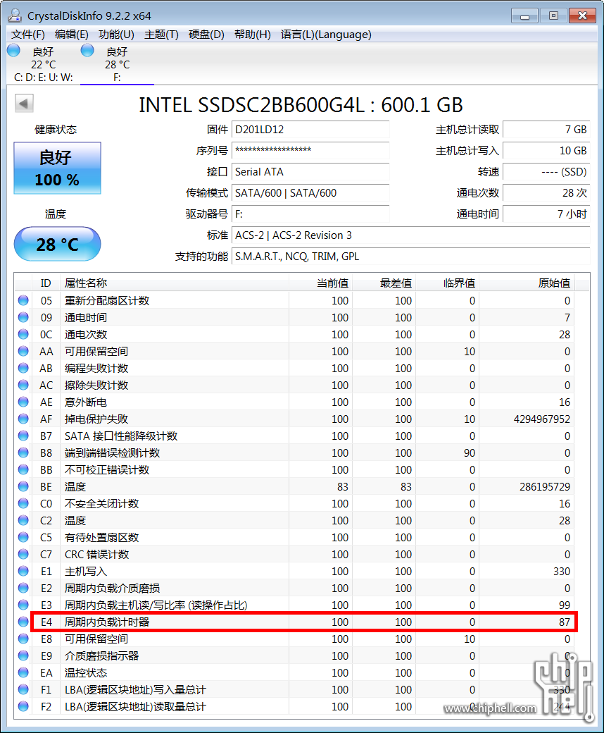Open the 编辑(E) menu

[x=71, y=35]
